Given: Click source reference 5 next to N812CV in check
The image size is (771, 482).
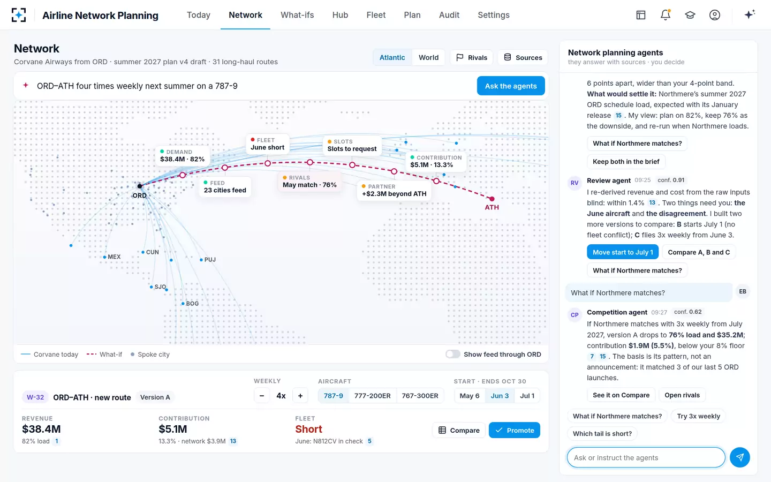Looking at the screenshot, I should [369, 441].
